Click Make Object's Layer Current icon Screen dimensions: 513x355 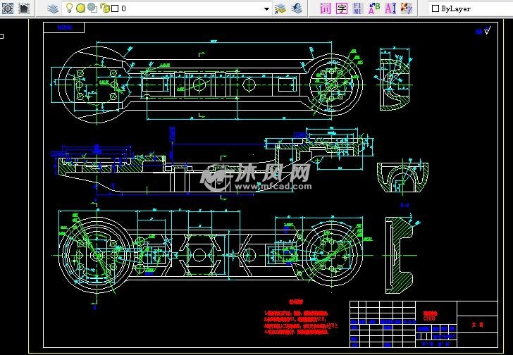tap(280, 8)
